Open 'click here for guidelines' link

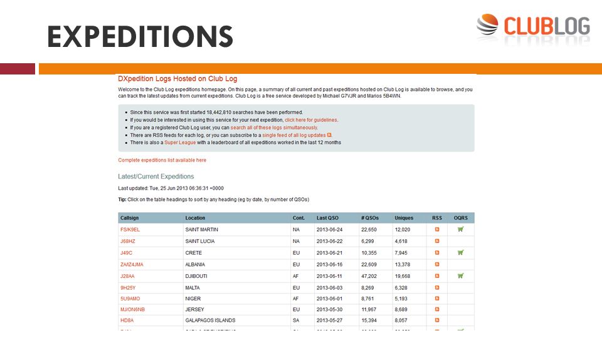(x=312, y=120)
